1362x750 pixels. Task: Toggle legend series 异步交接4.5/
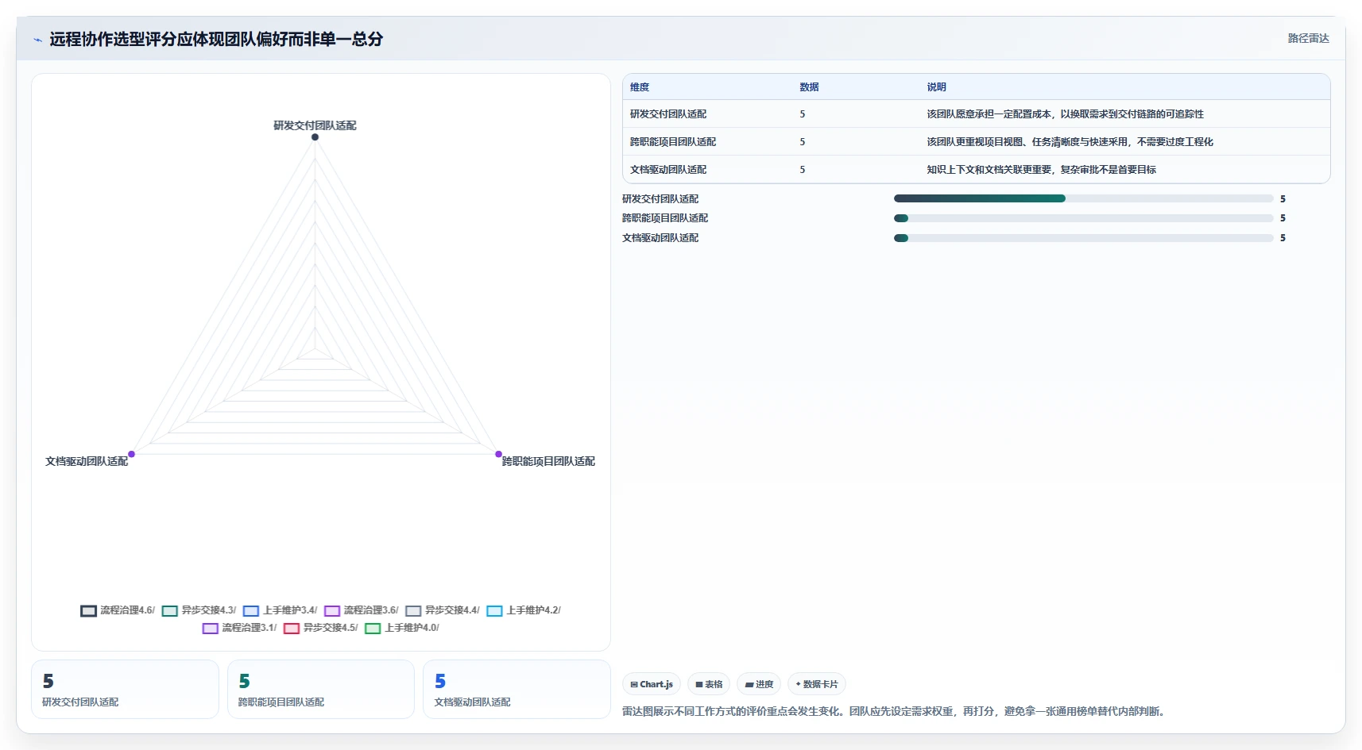click(x=321, y=628)
